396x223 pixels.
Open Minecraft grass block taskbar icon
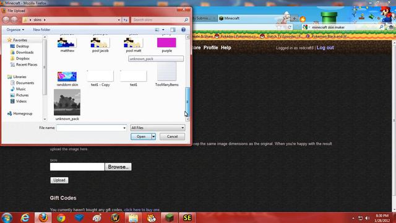pos(169,217)
